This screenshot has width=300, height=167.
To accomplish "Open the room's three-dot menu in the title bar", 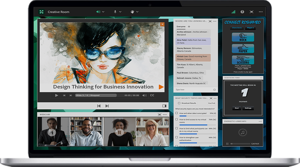I will click(261, 12).
